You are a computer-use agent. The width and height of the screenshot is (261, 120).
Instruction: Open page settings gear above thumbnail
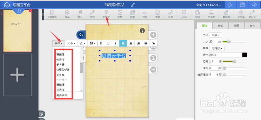coord(19,11)
